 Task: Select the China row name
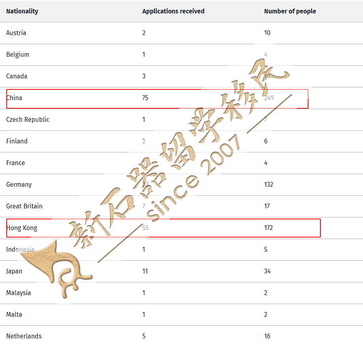click(14, 98)
